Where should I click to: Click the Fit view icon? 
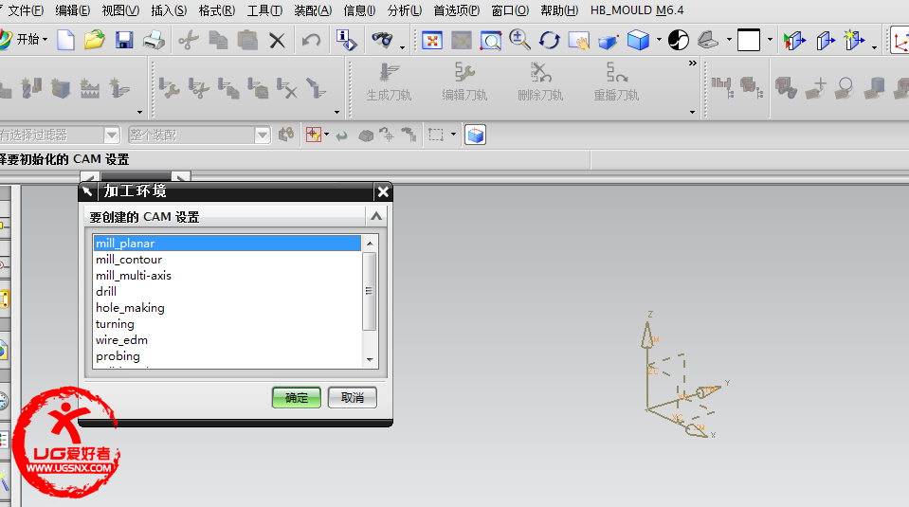tap(432, 40)
